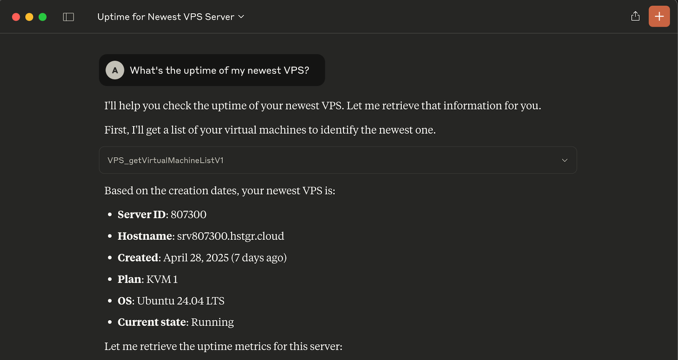Click the green maximize traffic light
Viewport: 678px width, 360px height.
point(42,16)
